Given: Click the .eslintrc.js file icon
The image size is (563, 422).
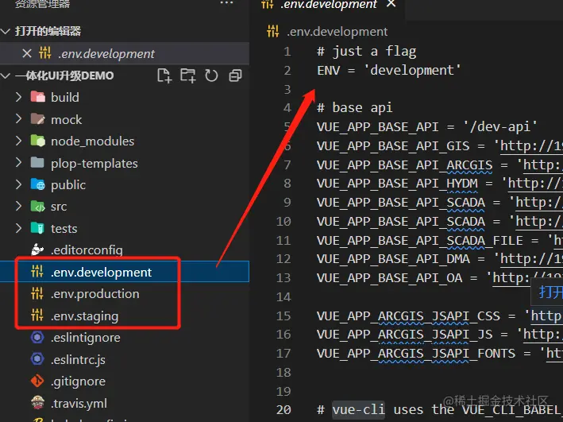Looking at the screenshot, I should pos(37,359).
